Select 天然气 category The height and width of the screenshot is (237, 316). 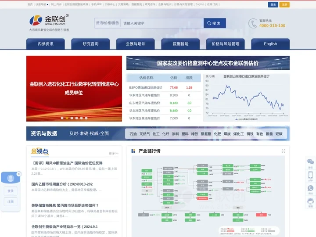point(144,134)
